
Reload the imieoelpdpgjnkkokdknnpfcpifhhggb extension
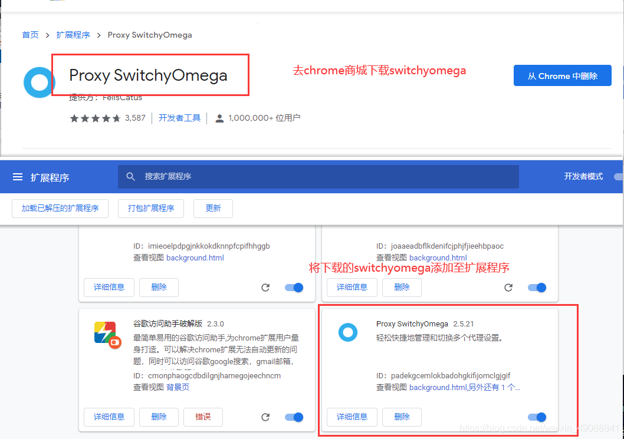coord(265,288)
